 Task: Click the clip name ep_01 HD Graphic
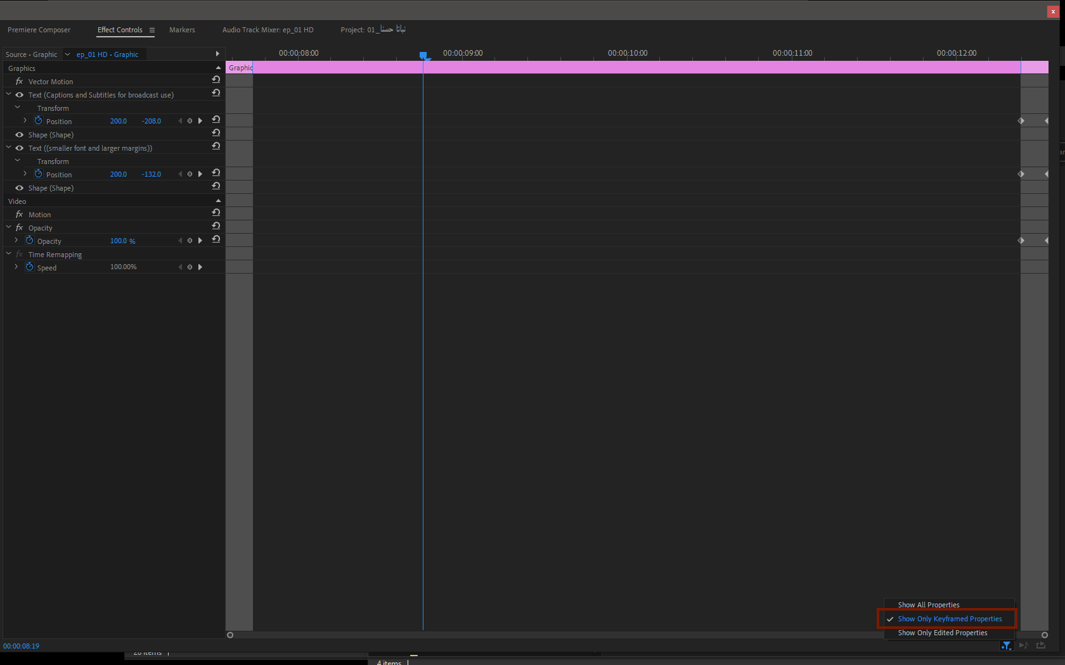point(106,54)
